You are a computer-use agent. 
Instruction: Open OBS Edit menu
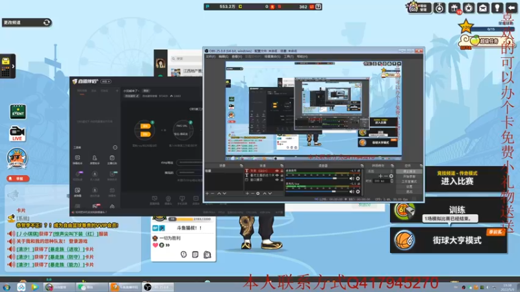click(223, 56)
